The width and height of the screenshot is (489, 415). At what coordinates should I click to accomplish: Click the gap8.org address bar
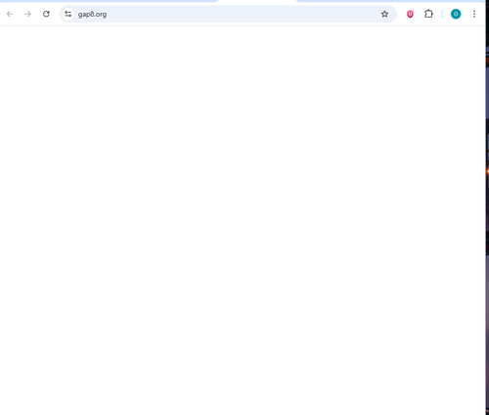228,14
